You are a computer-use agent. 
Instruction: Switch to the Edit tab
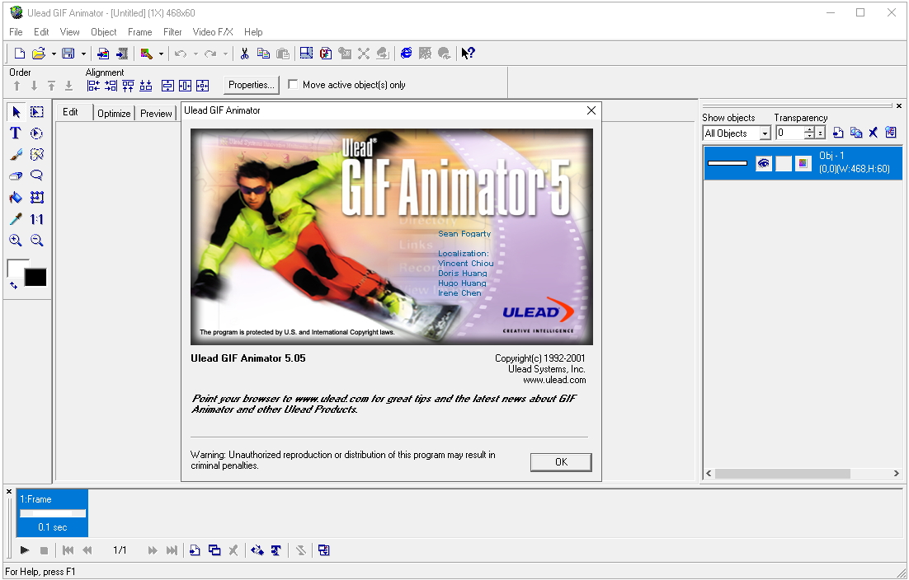(70, 112)
